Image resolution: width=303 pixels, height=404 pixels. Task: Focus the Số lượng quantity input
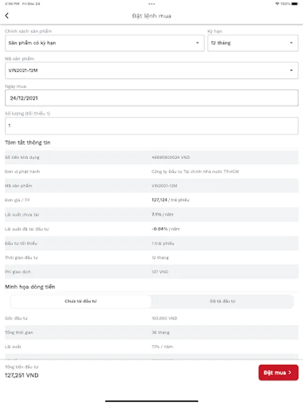click(x=151, y=126)
